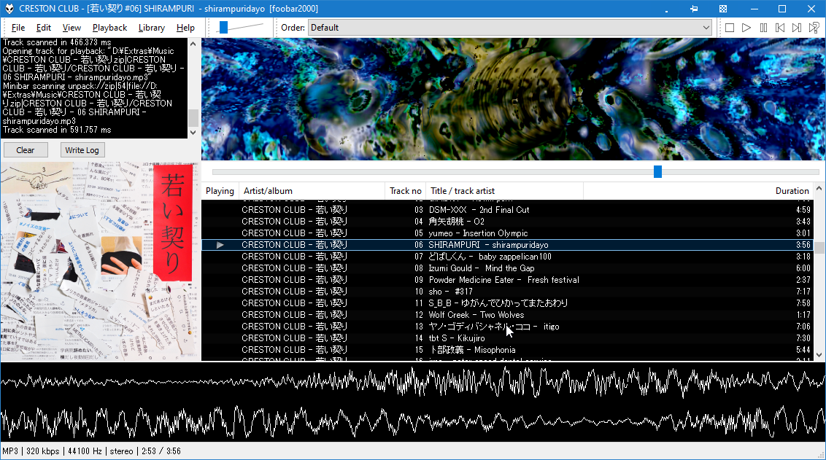Click the Play button in the toolbar
The height and width of the screenshot is (460, 826).
click(746, 28)
